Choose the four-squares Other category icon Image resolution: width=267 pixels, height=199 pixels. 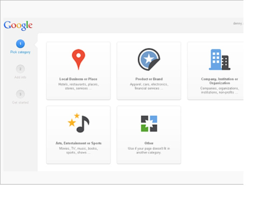coord(149,124)
